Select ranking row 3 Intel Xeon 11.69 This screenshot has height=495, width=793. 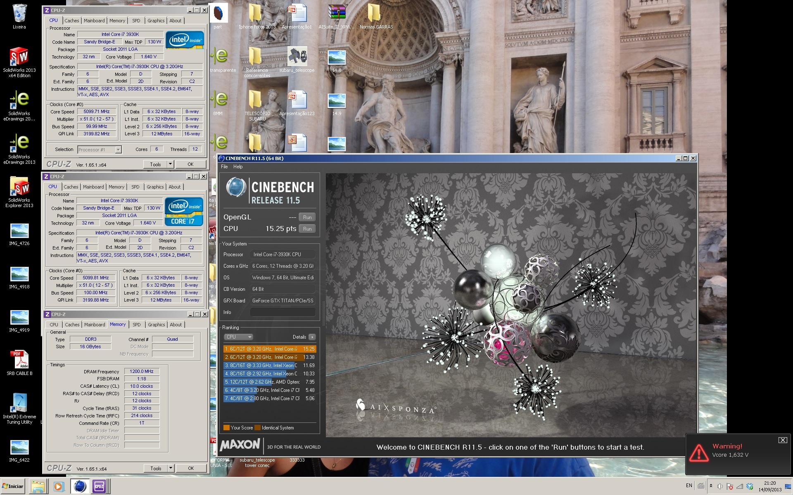pyautogui.click(x=270, y=365)
